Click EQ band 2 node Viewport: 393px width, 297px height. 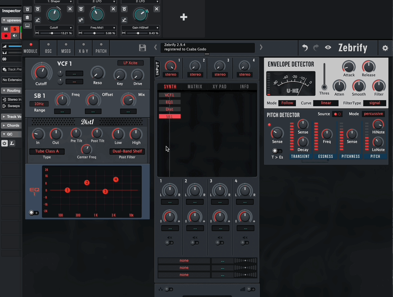click(x=87, y=183)
